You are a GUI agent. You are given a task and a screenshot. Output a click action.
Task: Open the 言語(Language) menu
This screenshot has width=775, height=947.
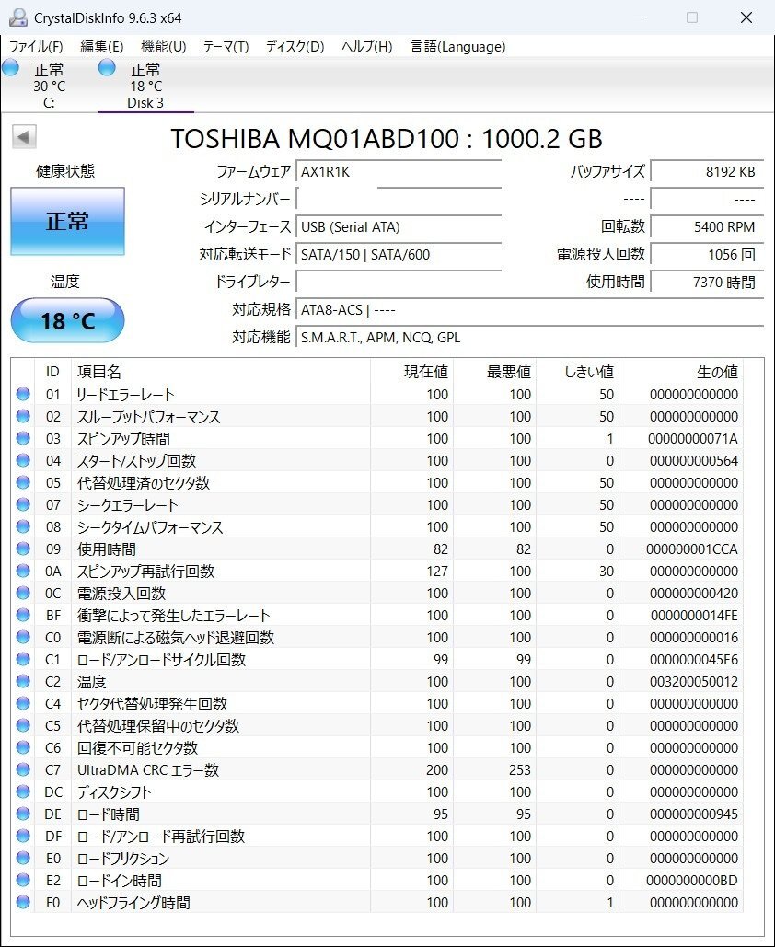point(457,47)
